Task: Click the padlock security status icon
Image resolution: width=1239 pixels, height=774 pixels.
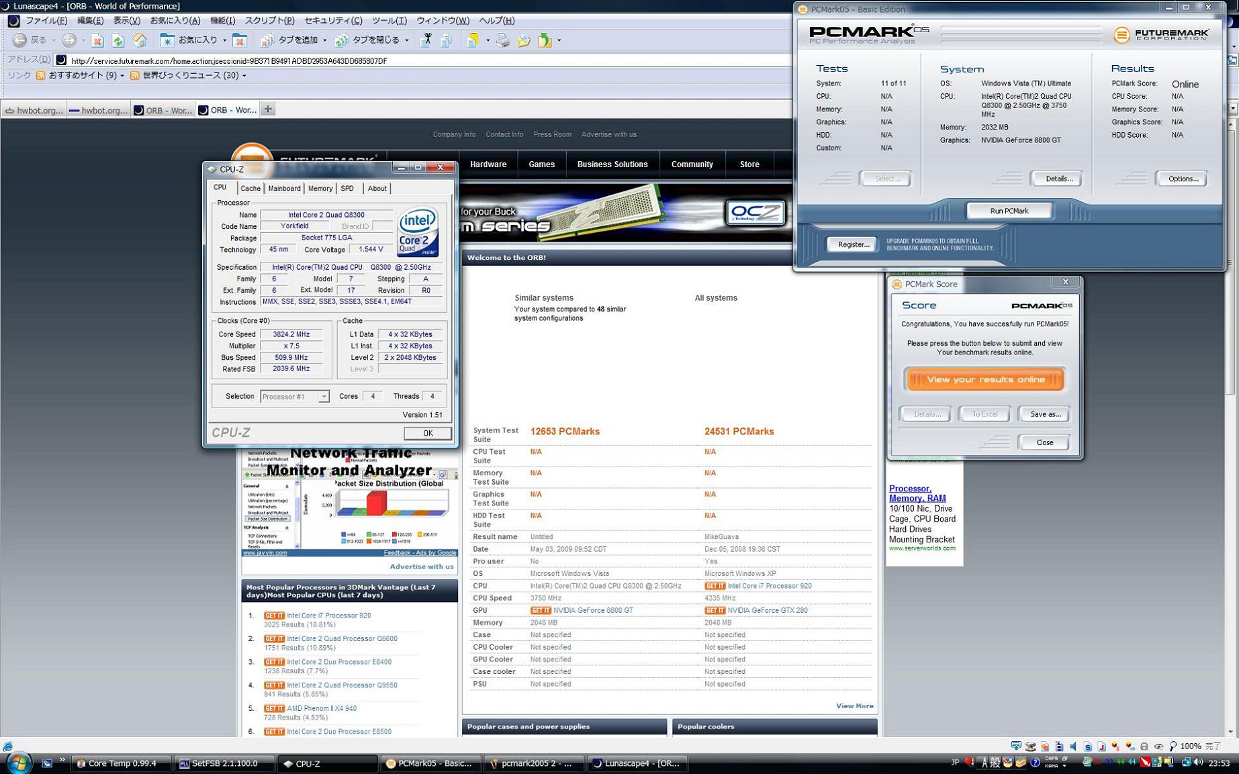Action: 1144,746
